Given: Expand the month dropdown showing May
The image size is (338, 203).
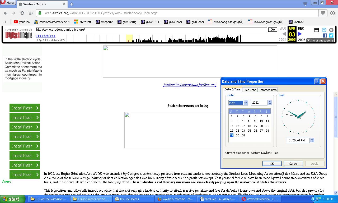Looking at the screenshot, I should 246,103.
